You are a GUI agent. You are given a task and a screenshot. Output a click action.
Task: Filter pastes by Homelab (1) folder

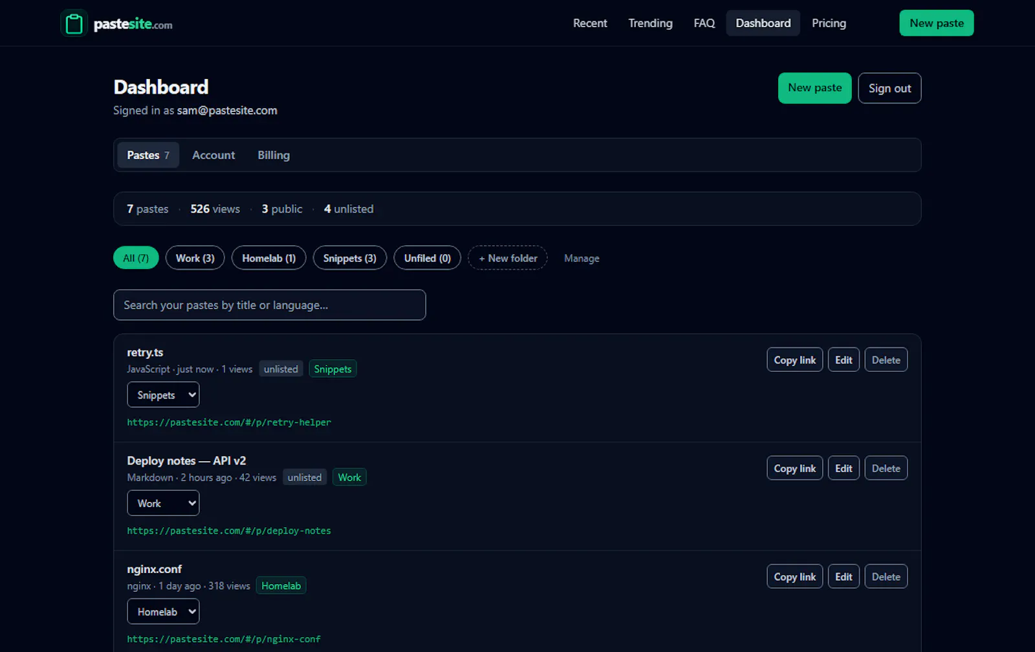(268, 258)
